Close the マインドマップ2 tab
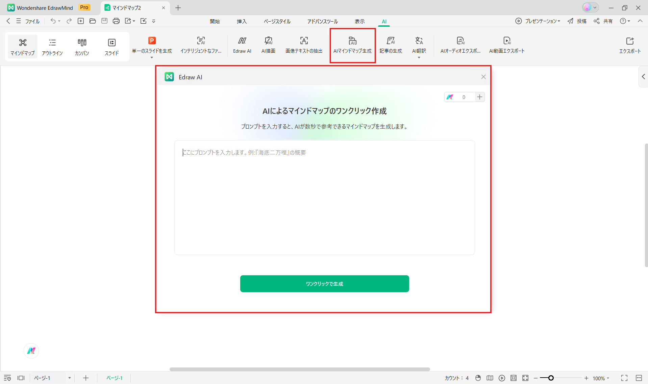 click(164, 8)
